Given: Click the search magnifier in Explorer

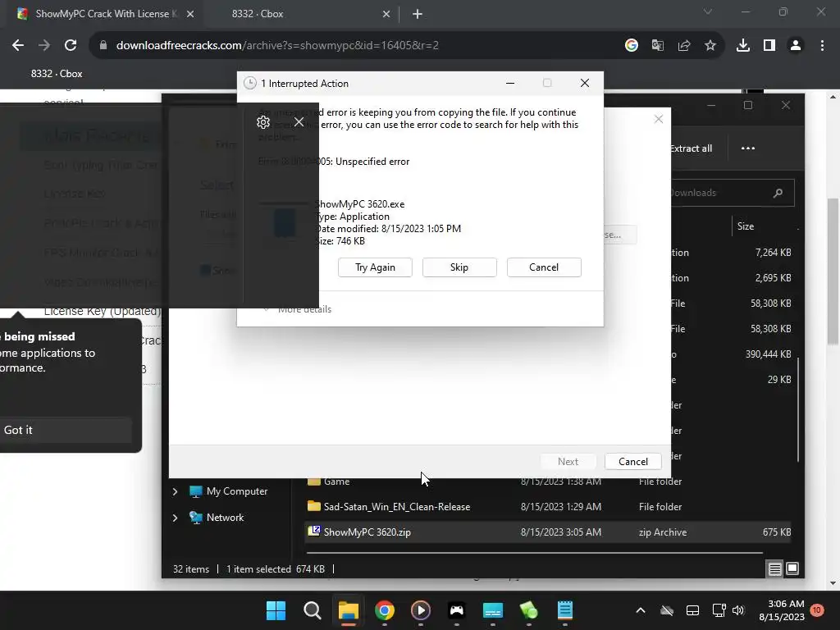Looking at the screenshot, I should (x=778, y=193).
